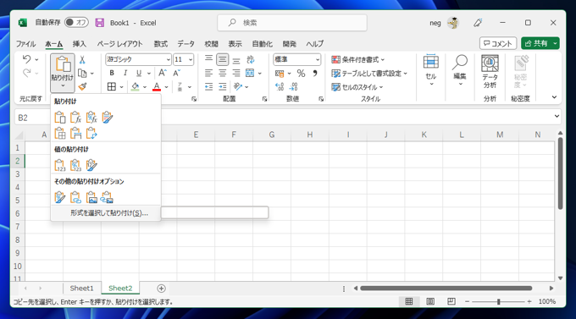The width and height of the screenshot is (576, 319).
Task: Switch to the 挿入 tab
Action: pyautogui.click(x=80, y=44)
